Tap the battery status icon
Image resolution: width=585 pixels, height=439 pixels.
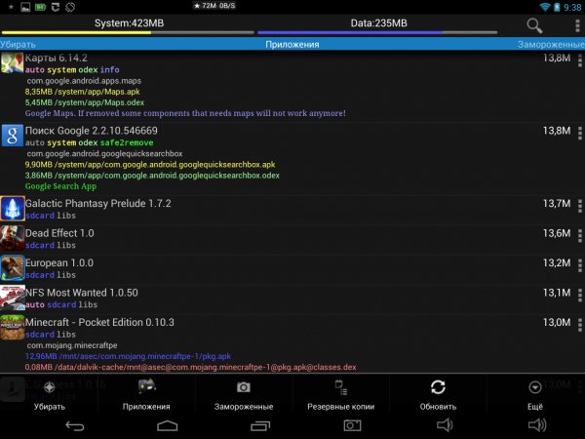point(557,7)
